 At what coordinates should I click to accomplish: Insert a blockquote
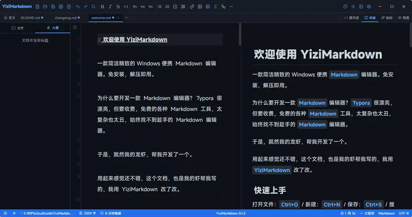[x=183, y=7]
